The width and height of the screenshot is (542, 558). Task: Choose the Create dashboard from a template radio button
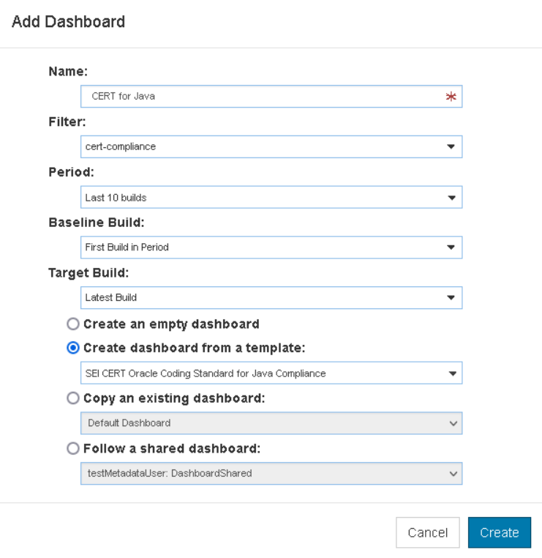(x=73, y=348)
